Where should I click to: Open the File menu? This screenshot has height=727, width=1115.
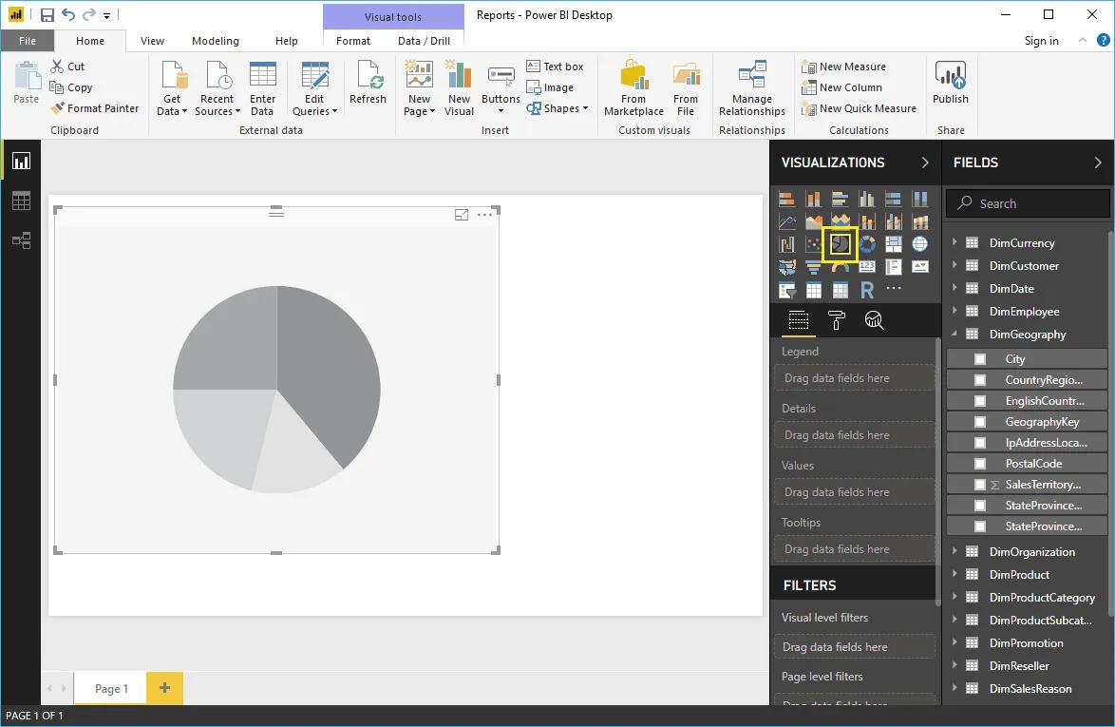28,41
